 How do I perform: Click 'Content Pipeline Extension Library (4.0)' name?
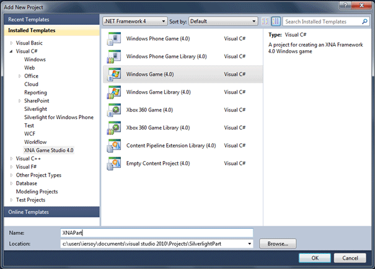pos(171,146)
